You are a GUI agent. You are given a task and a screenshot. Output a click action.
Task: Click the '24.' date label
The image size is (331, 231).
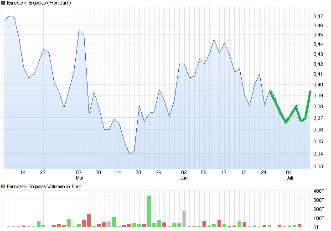point(264,172)
